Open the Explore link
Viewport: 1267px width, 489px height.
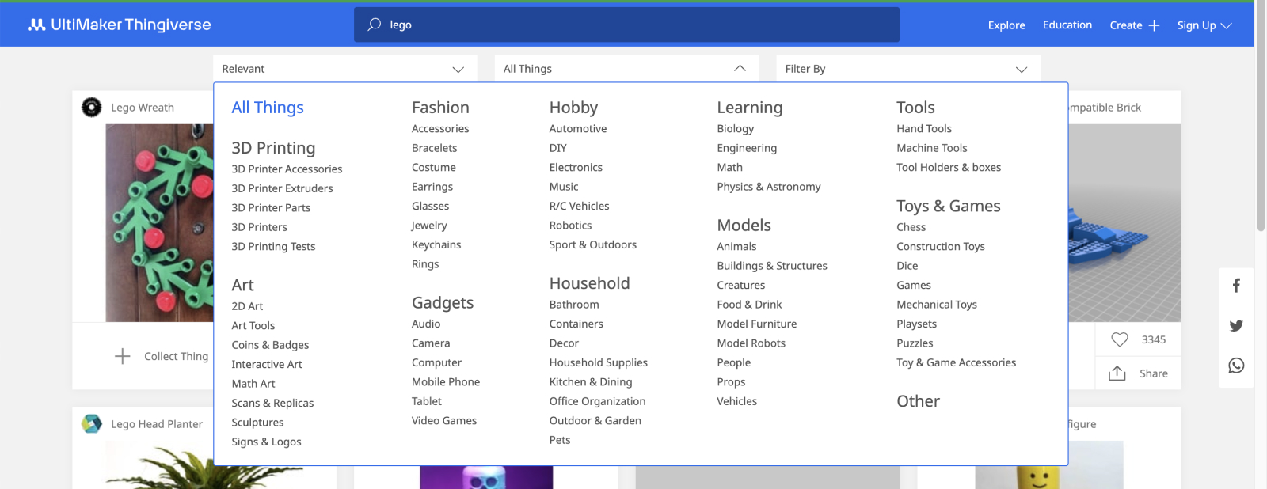pos(1006,25)
